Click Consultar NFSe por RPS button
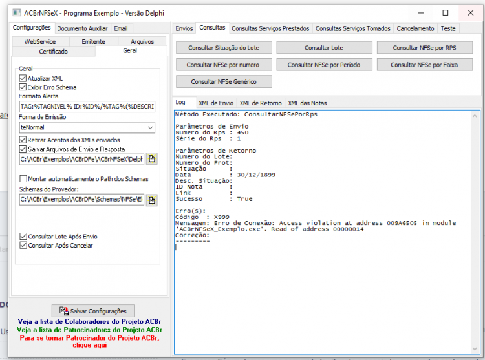 [425, 48]
